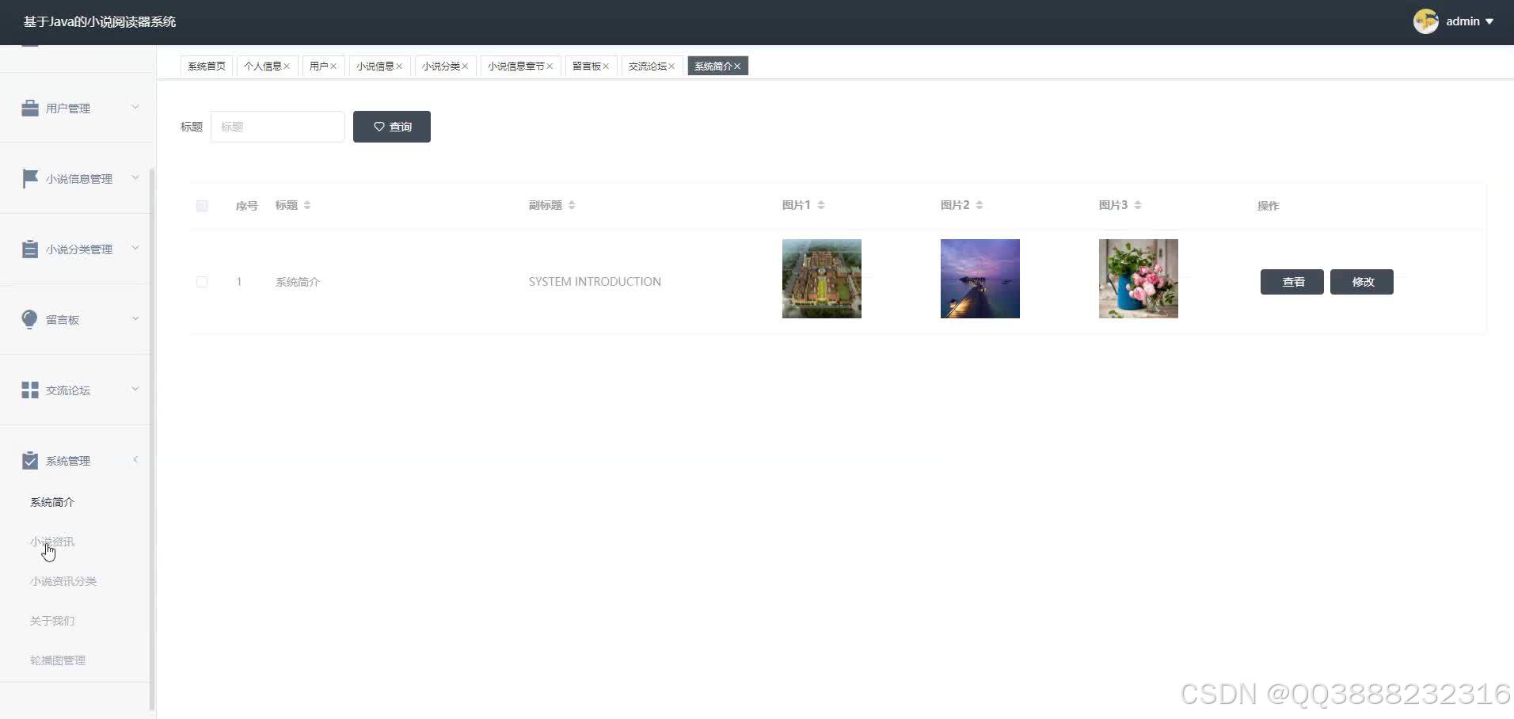The width and height of the screenshot is (1514, 719).
Task: Expand the 小说分类管理 menu chevron
Action: 135,248
